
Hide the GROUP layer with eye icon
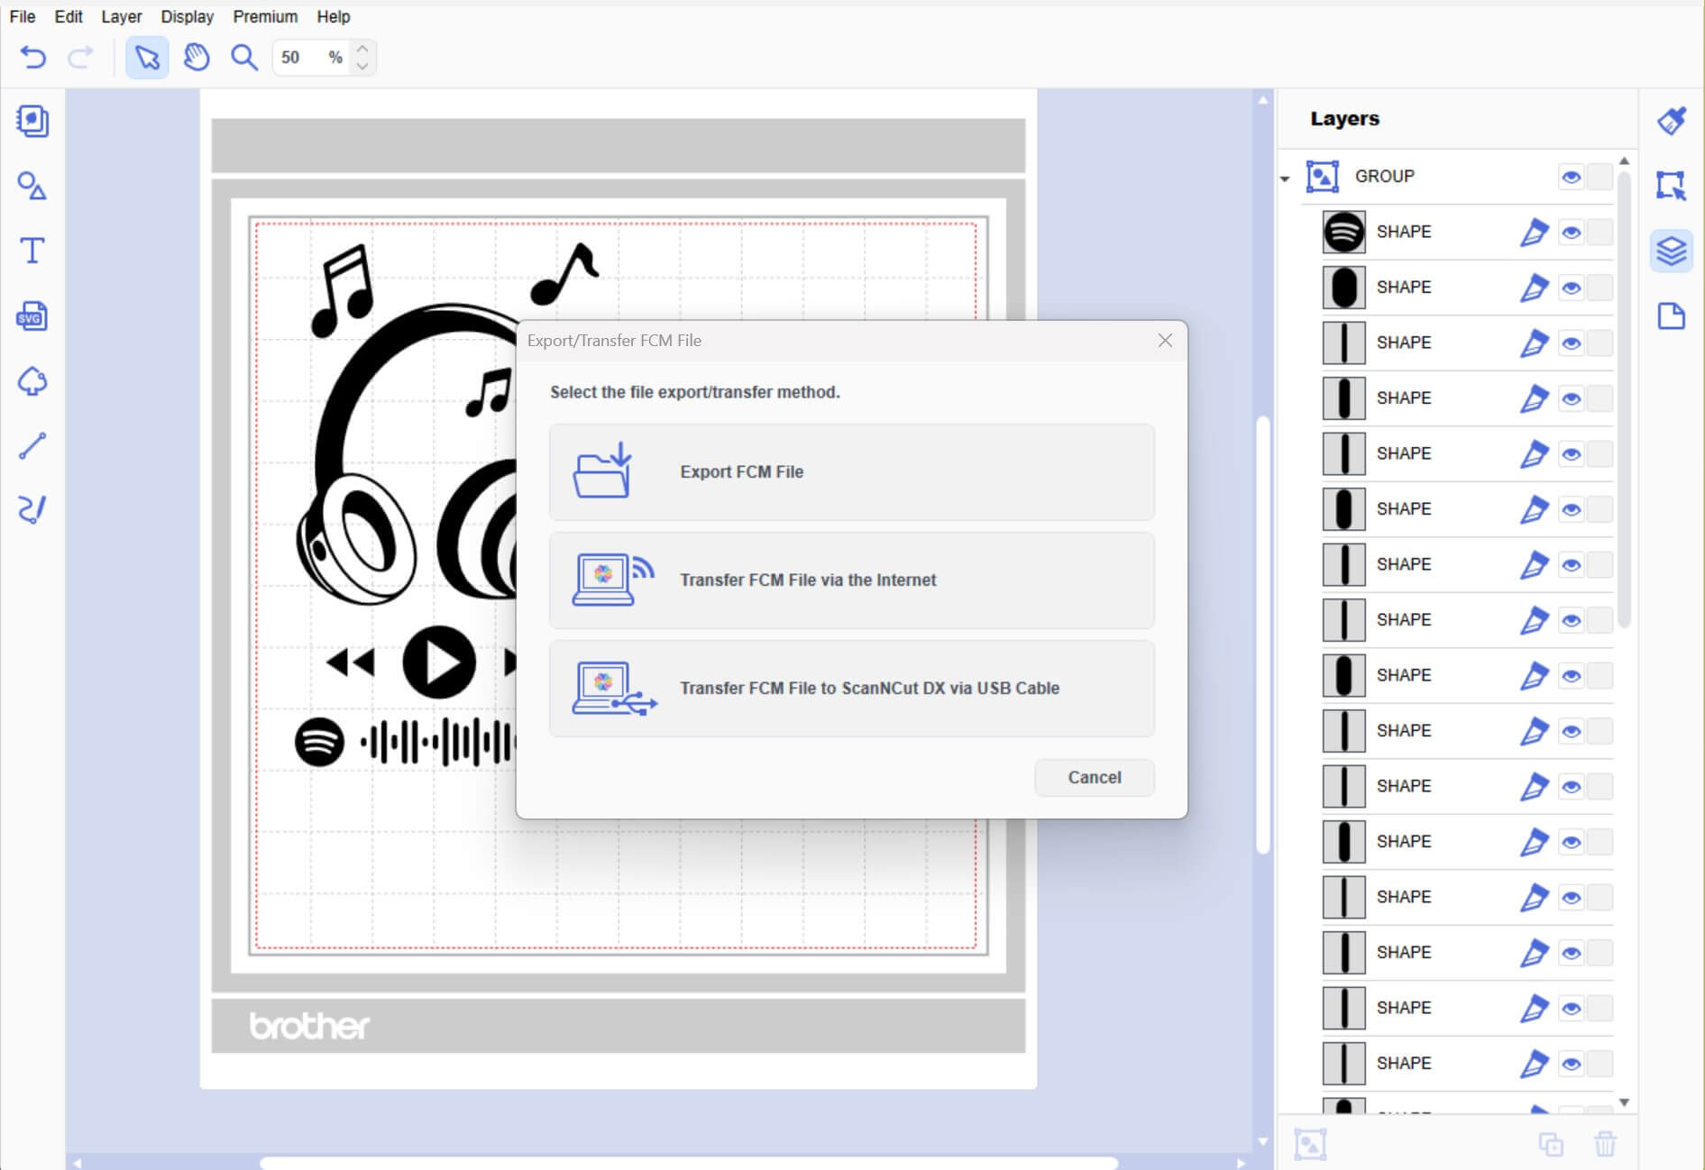tap(1571, 177)
